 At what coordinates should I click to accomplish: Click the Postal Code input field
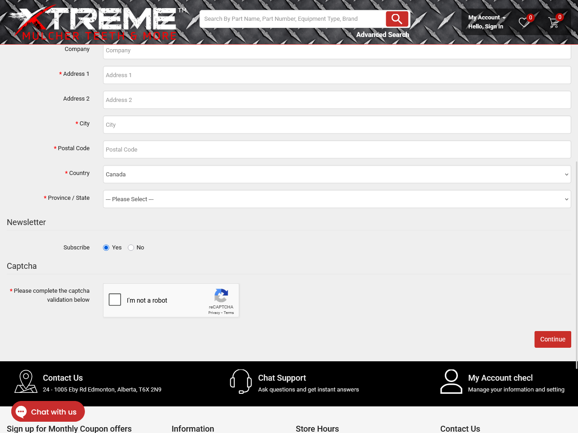[x=337, y=150]
